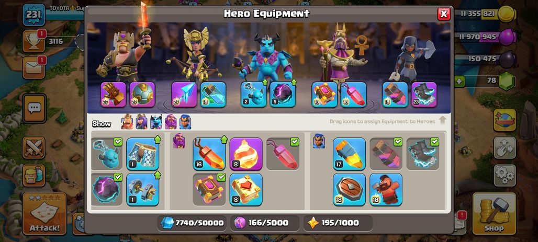Show Archer Queen equipment filter

click(141, 122)
